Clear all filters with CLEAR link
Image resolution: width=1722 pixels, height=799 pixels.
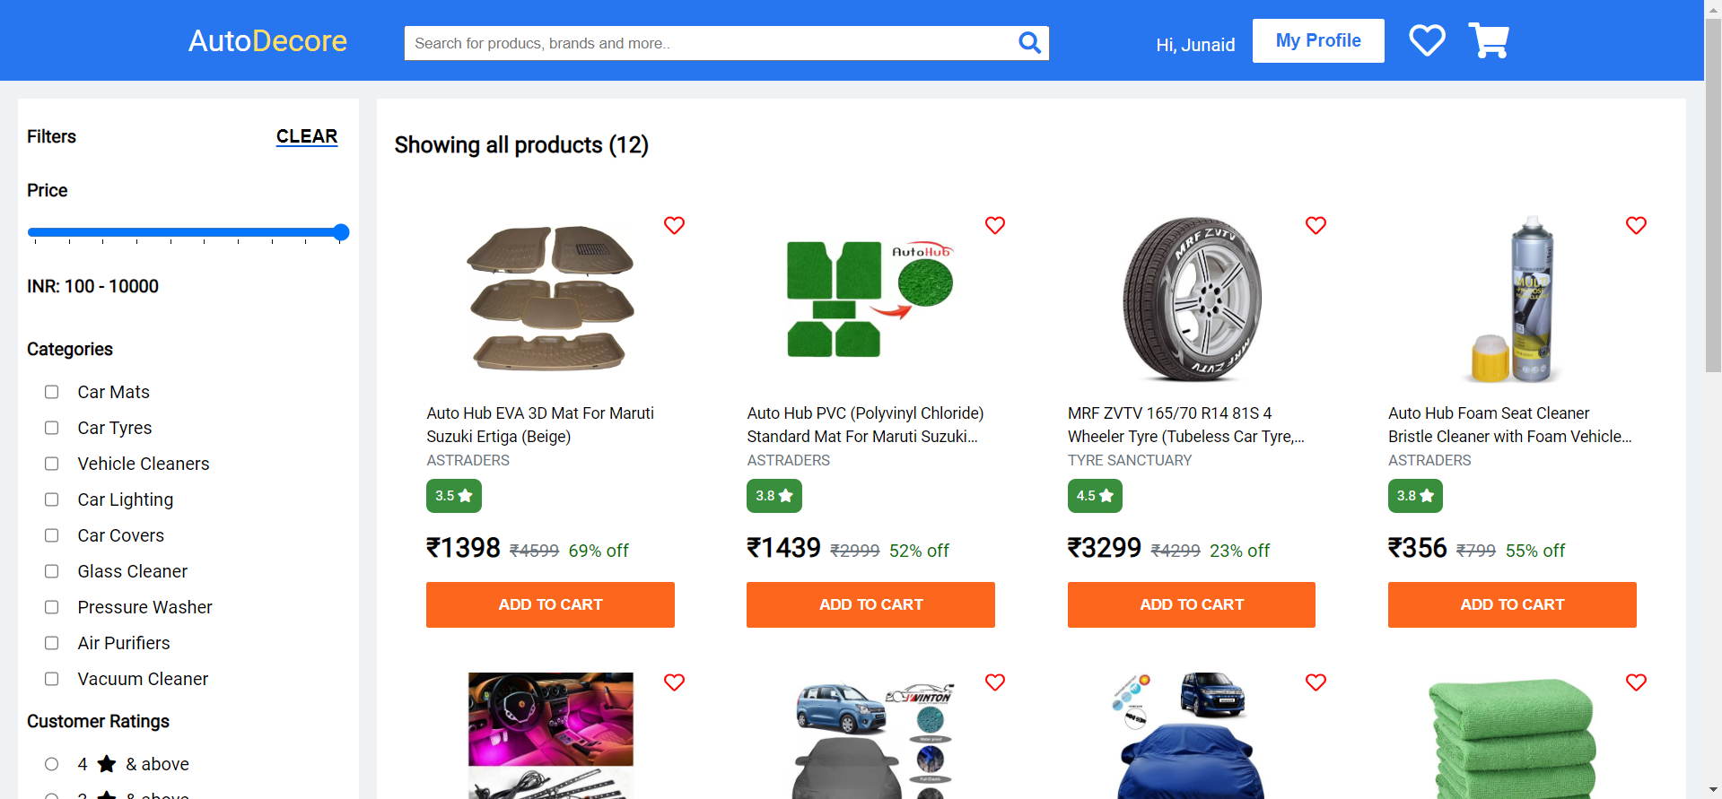click(307, 136)
